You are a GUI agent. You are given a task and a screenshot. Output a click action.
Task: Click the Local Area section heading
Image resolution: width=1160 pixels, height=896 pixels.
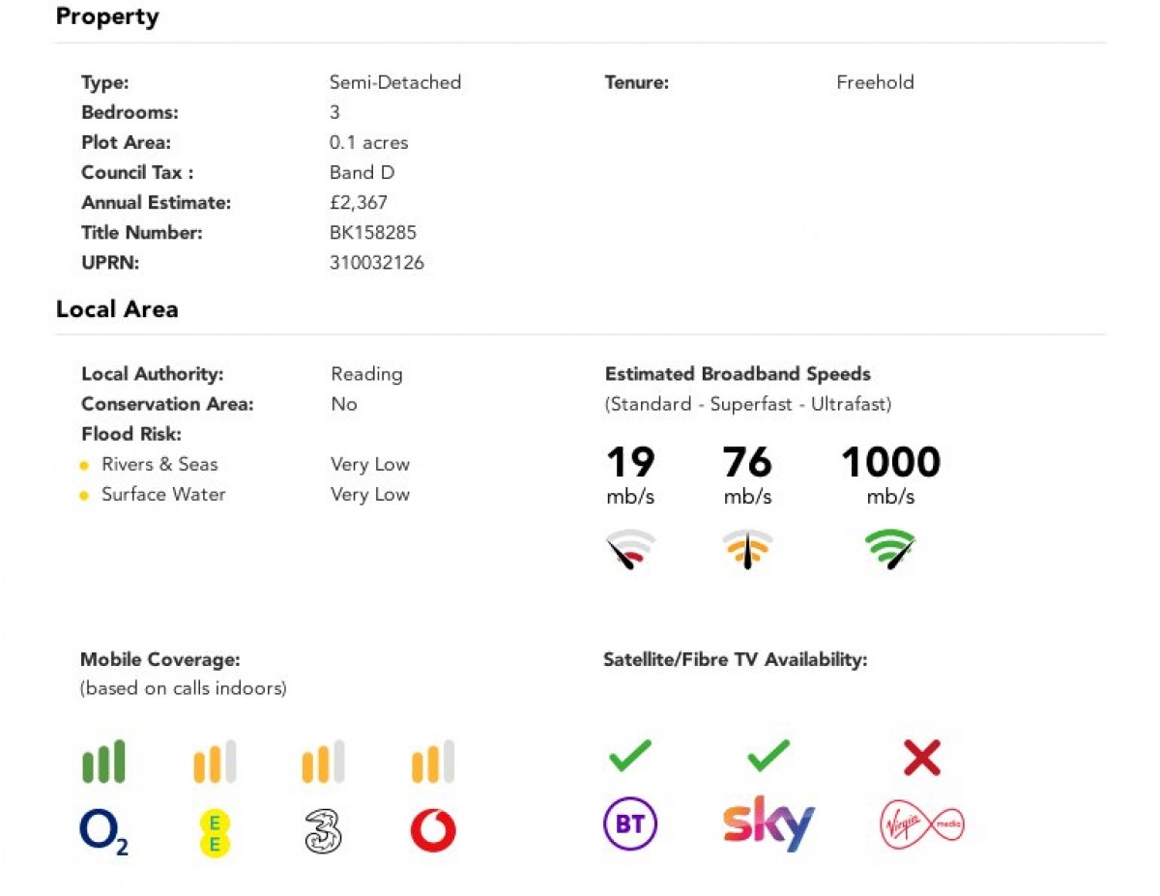click(x=117, y=309)
